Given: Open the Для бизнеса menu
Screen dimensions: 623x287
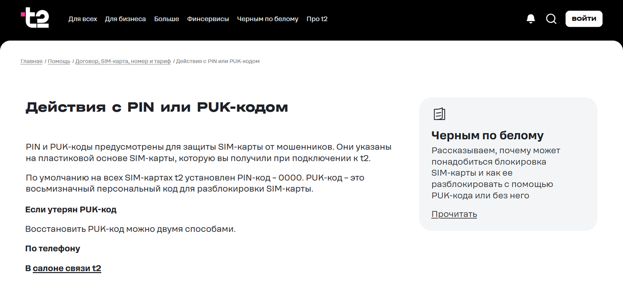Looking at the screenshot, I should (x=125, y=19).
